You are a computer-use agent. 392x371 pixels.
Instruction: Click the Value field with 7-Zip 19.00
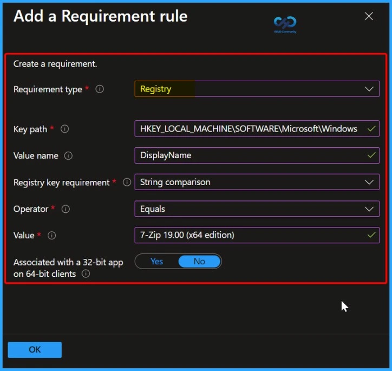pos(257,235)
